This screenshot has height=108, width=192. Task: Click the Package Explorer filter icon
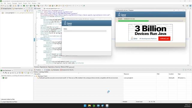click(30, 11)
